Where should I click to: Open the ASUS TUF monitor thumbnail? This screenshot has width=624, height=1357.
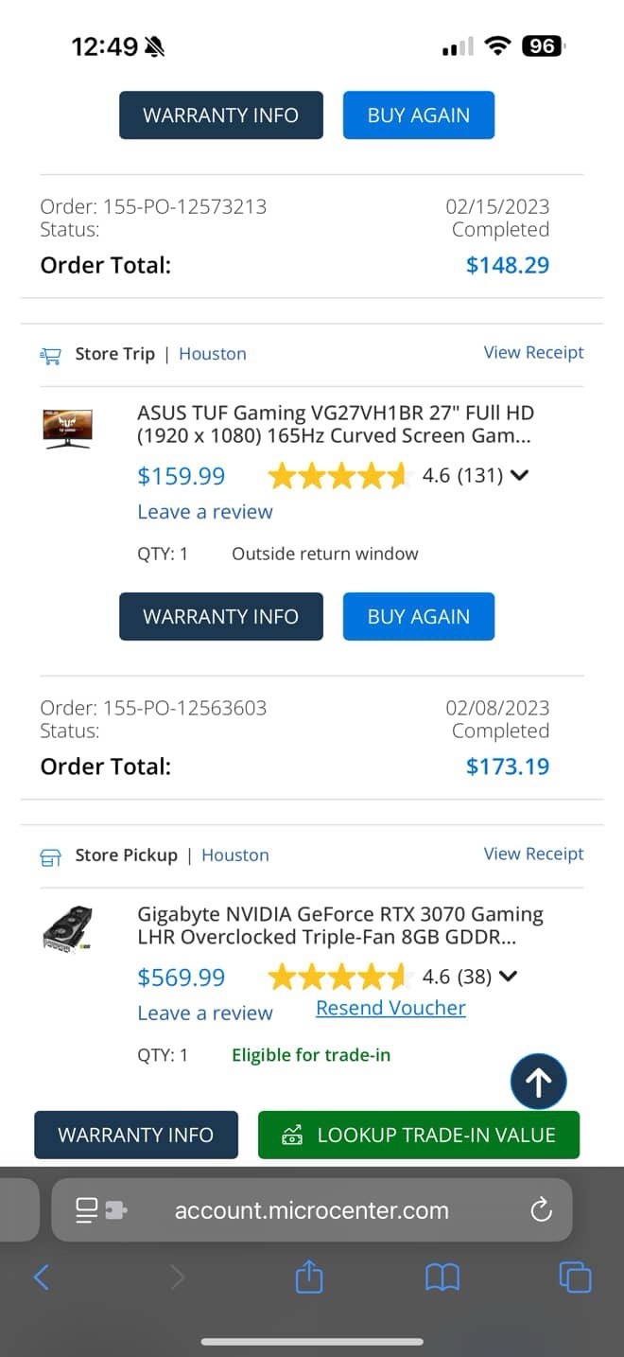[68, 427]
